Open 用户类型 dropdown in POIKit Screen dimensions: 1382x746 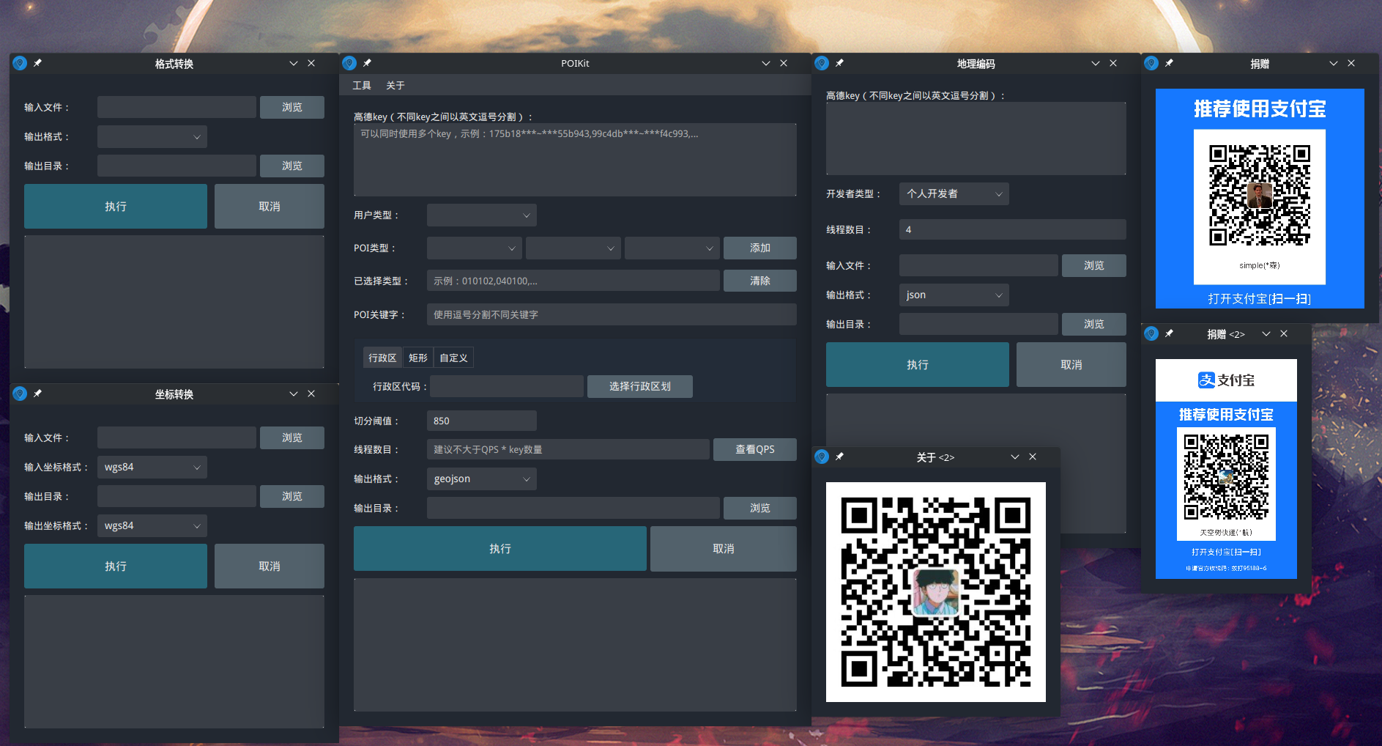(x=482, y=215)
